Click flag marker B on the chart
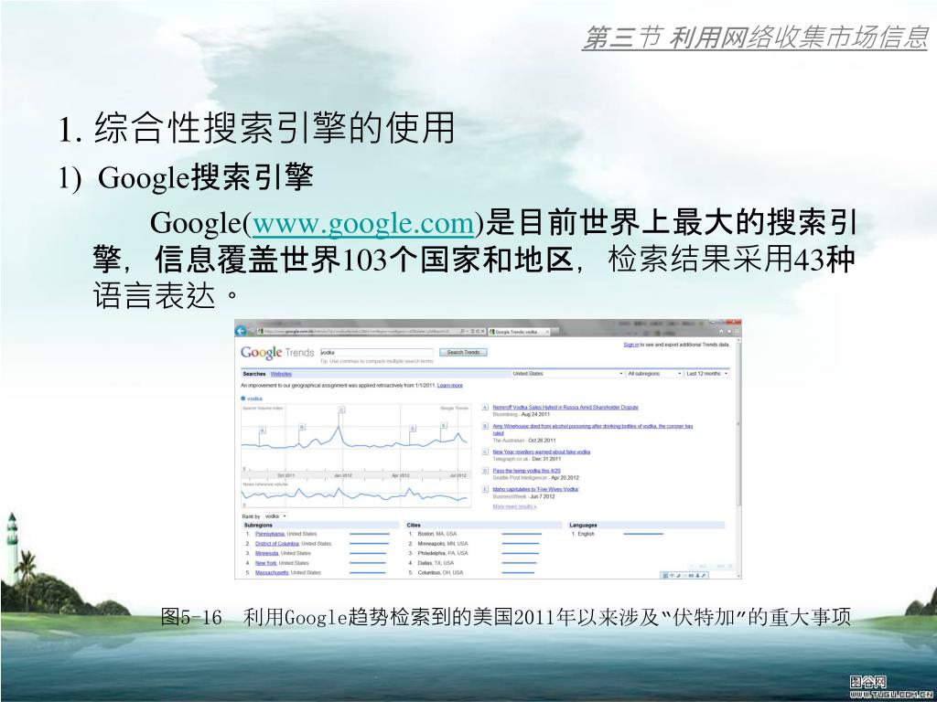Screen dimensions: 937x702 pyautogui.click(x=302, y=427)
